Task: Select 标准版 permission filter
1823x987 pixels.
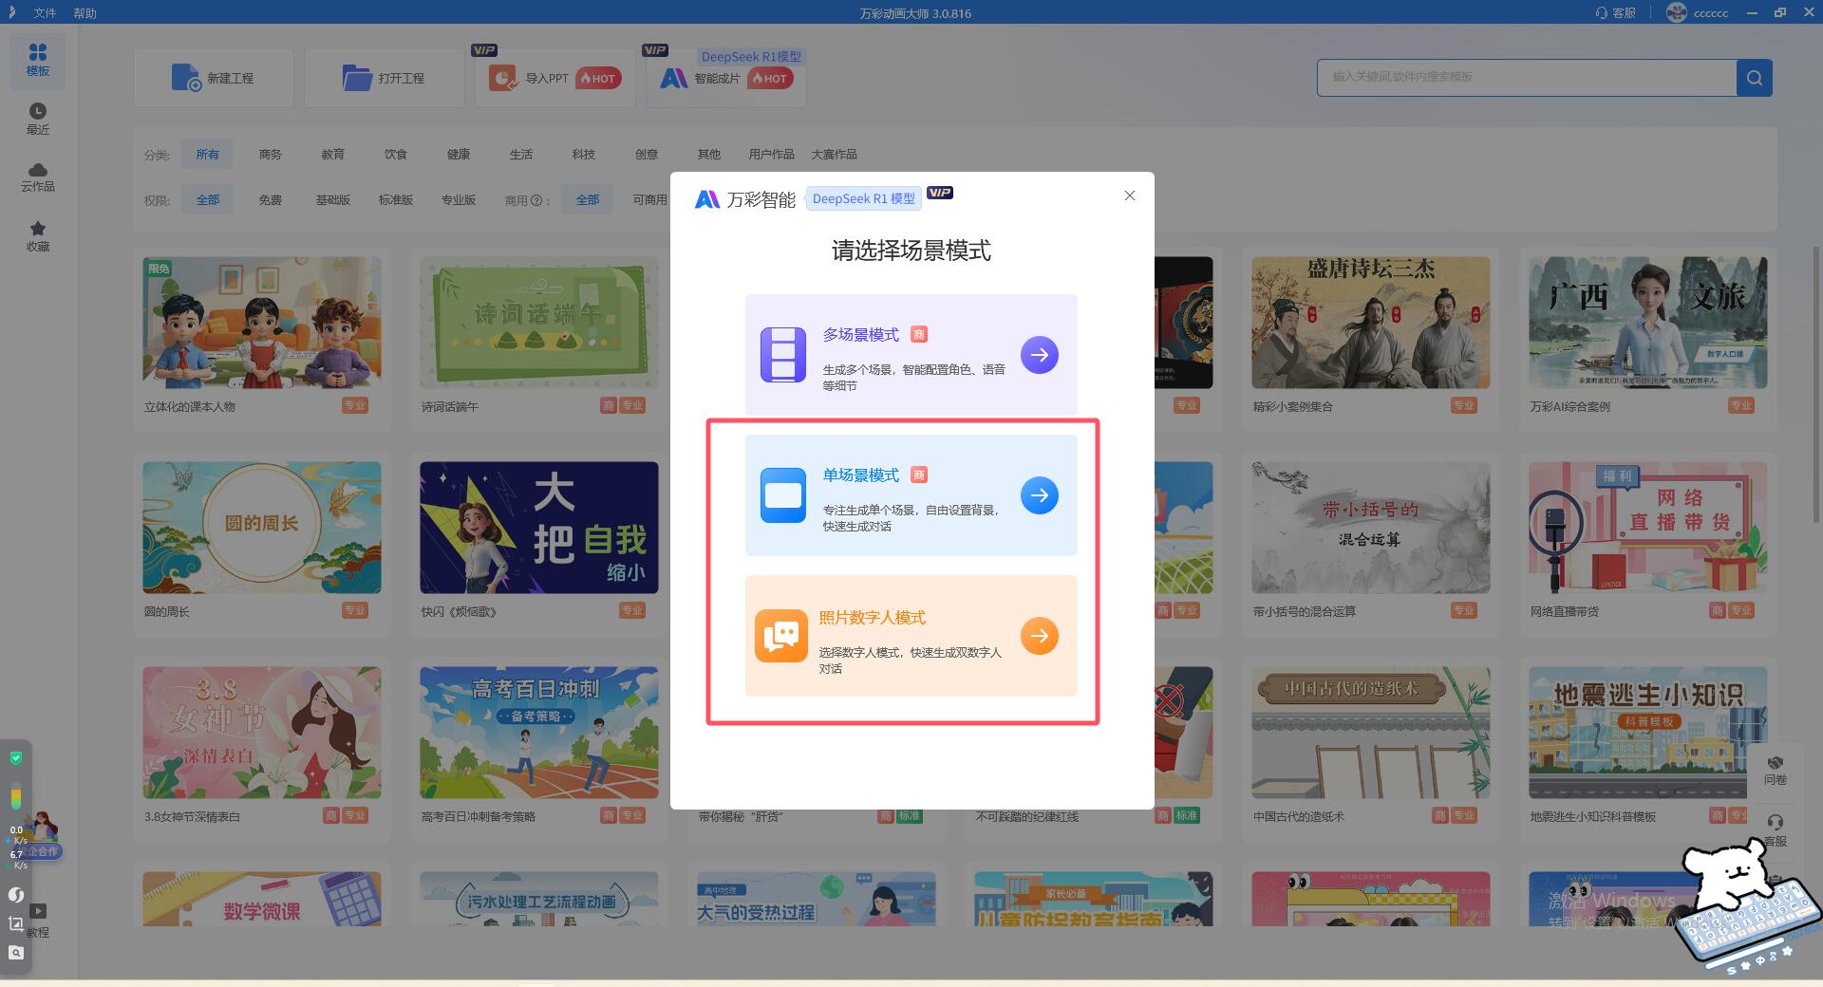Action: tap(396, 200)
